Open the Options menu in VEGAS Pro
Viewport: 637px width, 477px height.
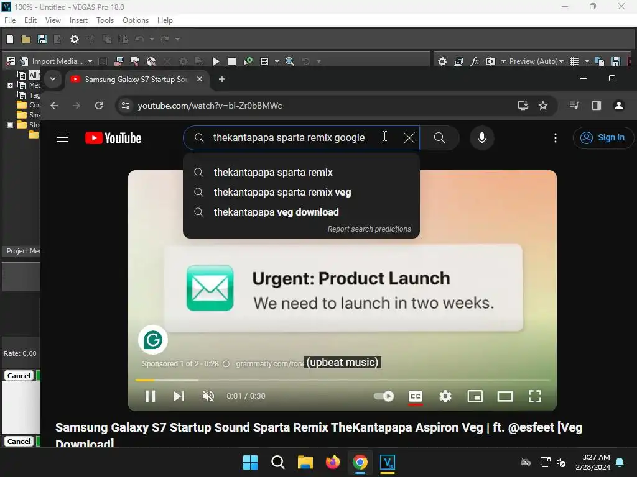click(x=135, y=20)
